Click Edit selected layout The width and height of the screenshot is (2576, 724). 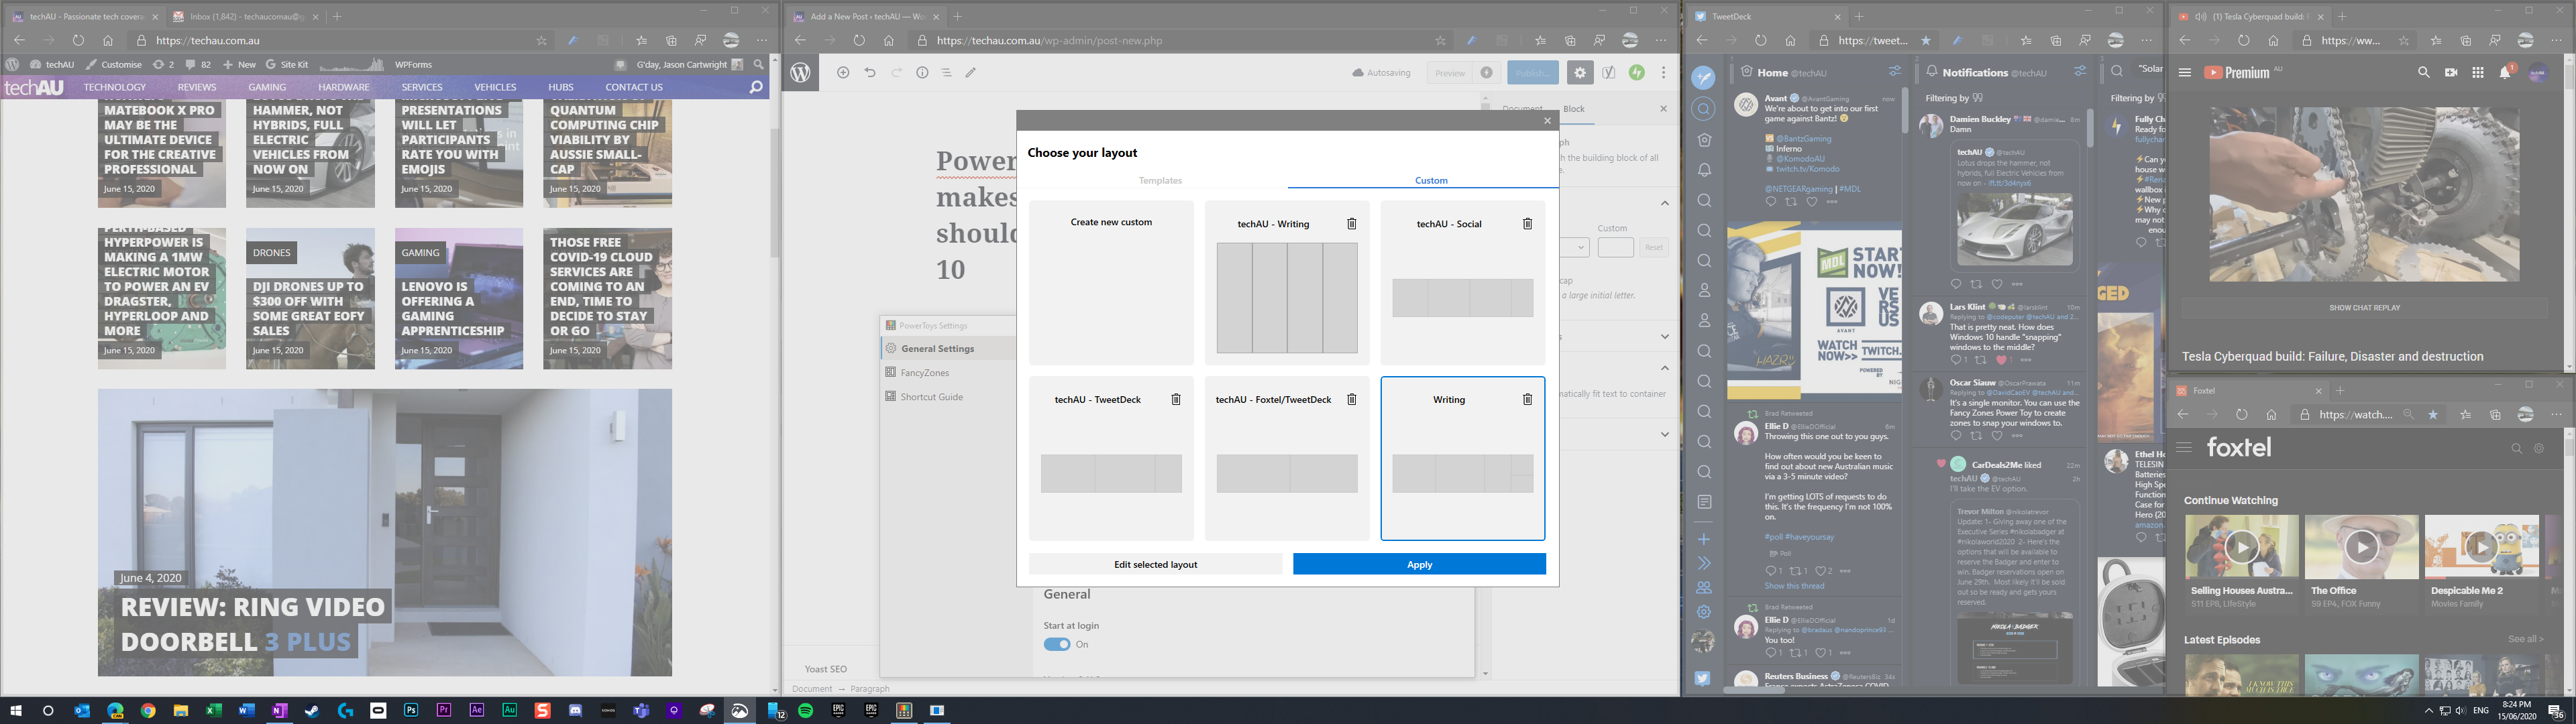pos(1155,564)
